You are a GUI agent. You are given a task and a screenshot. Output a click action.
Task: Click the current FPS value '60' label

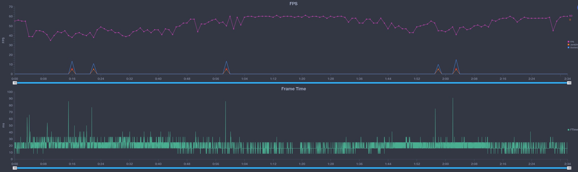click(571, 16)
